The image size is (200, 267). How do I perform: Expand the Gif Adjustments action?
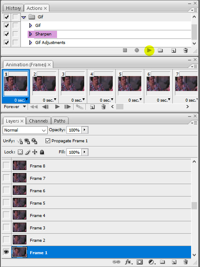click(x=31, y=42)
